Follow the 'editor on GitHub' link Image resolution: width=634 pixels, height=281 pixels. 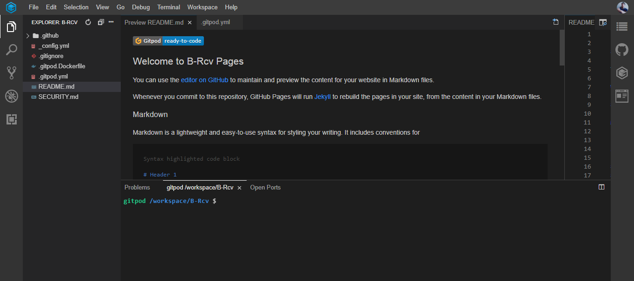(204, 80)
